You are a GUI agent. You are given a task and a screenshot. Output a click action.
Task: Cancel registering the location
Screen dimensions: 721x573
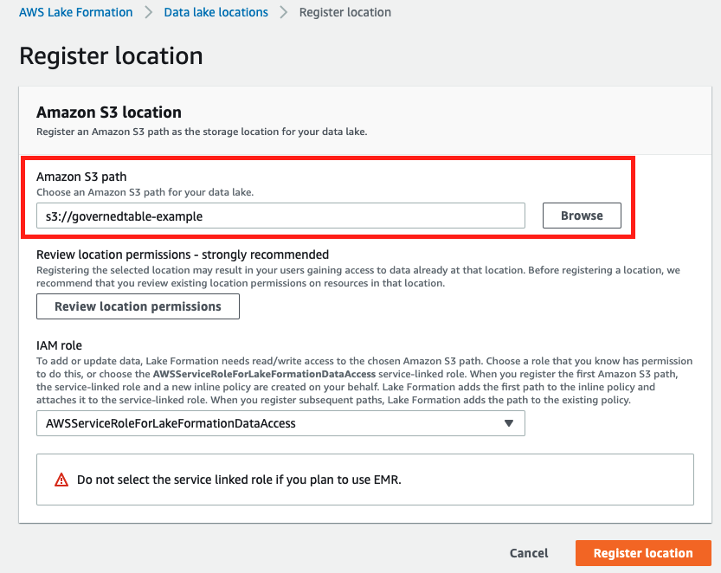529,553
